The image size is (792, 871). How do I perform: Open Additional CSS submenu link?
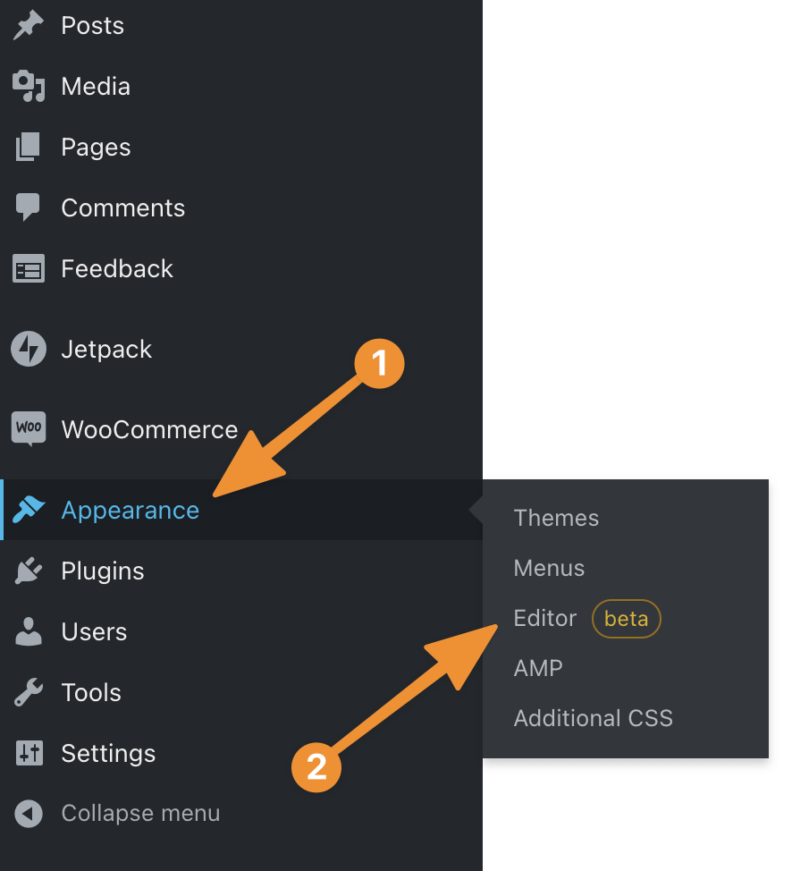[x=594, y=718]
